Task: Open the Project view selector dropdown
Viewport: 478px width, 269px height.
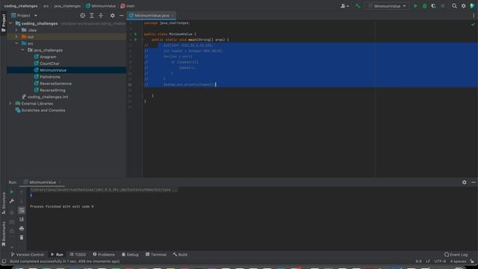Action: click(x=25, y=15)
